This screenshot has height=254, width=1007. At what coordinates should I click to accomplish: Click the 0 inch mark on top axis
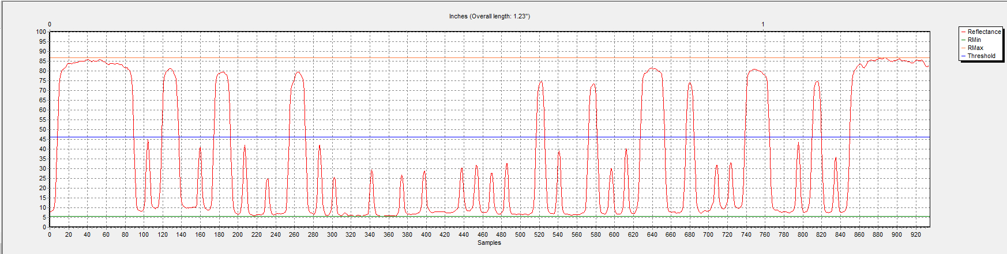[x=50, y=24]
